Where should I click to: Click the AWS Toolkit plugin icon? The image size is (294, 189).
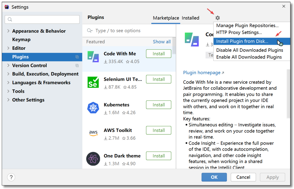tap(93, 133)
